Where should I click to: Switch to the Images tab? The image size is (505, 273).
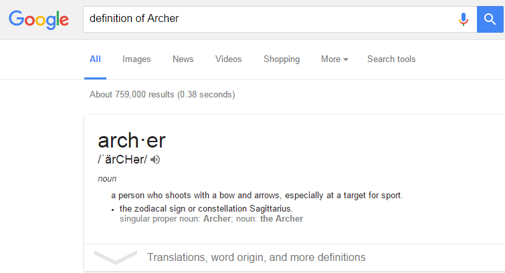tap(136, 59)
